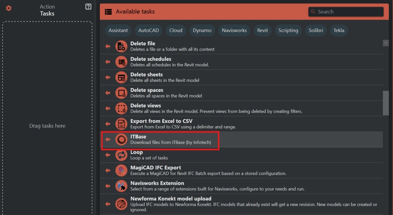The image size is (393, 215).
Task: Click the Navisworks Extension task icon
Action: [x=121, y=186]
